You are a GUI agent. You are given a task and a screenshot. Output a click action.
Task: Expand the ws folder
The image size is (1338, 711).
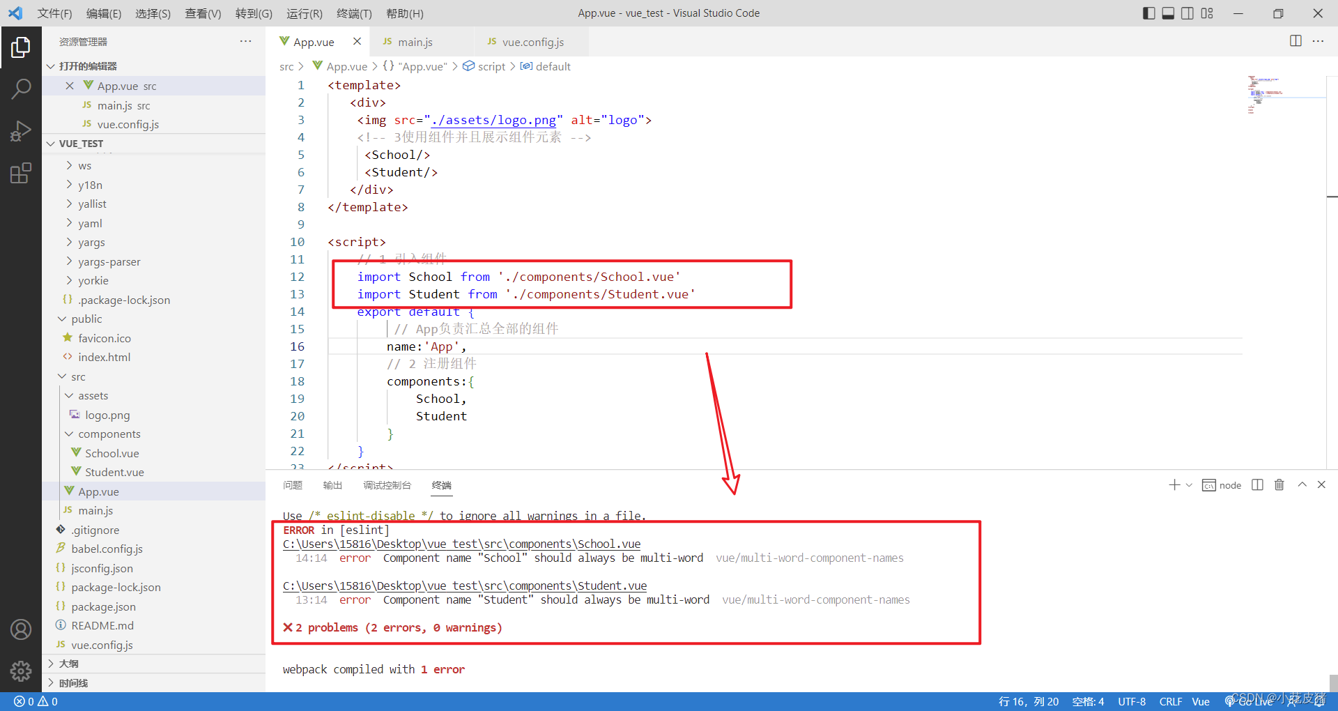(x=153, y=166)
